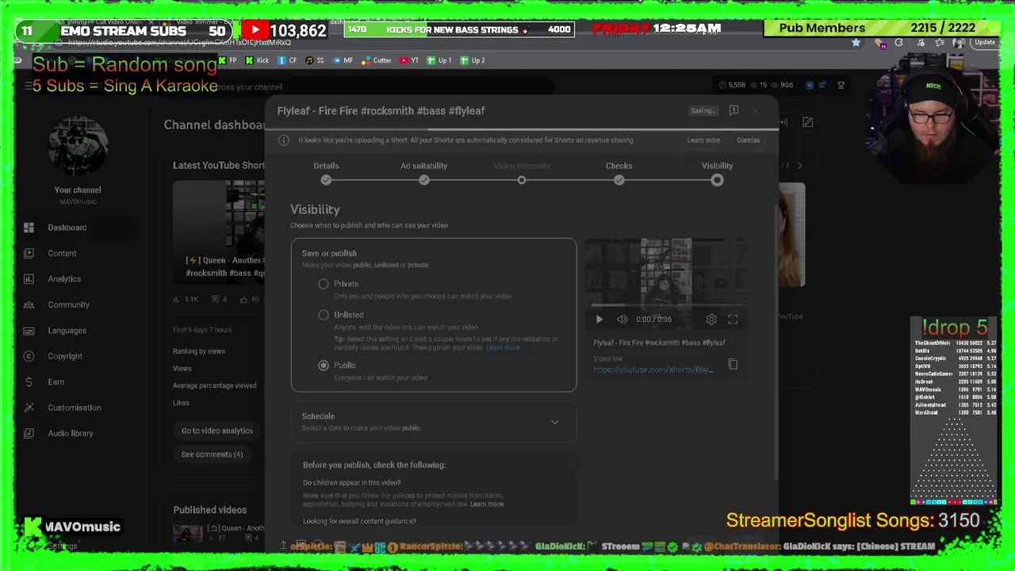Open the CF bookmark

287,60
